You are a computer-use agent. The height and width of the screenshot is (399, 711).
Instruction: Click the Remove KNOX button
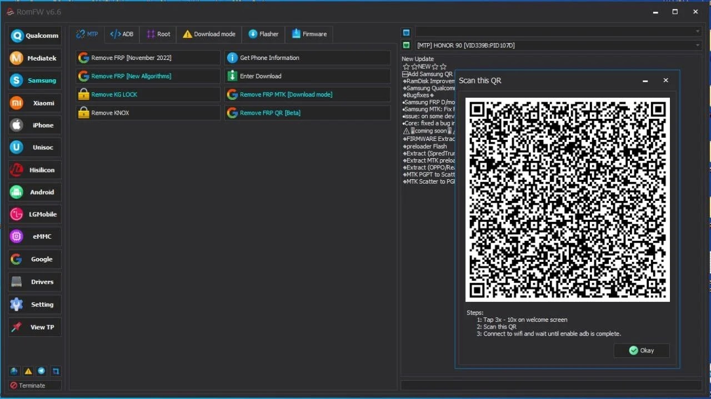[148, 113]
